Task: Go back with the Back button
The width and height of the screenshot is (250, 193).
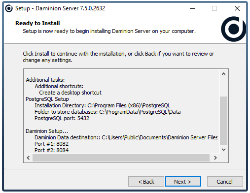Action: [x=146, y=182]
